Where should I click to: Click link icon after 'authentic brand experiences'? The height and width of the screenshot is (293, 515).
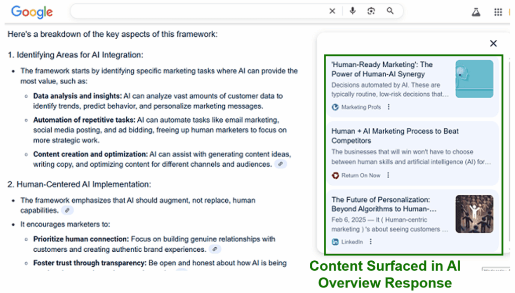tap(215, 249)
